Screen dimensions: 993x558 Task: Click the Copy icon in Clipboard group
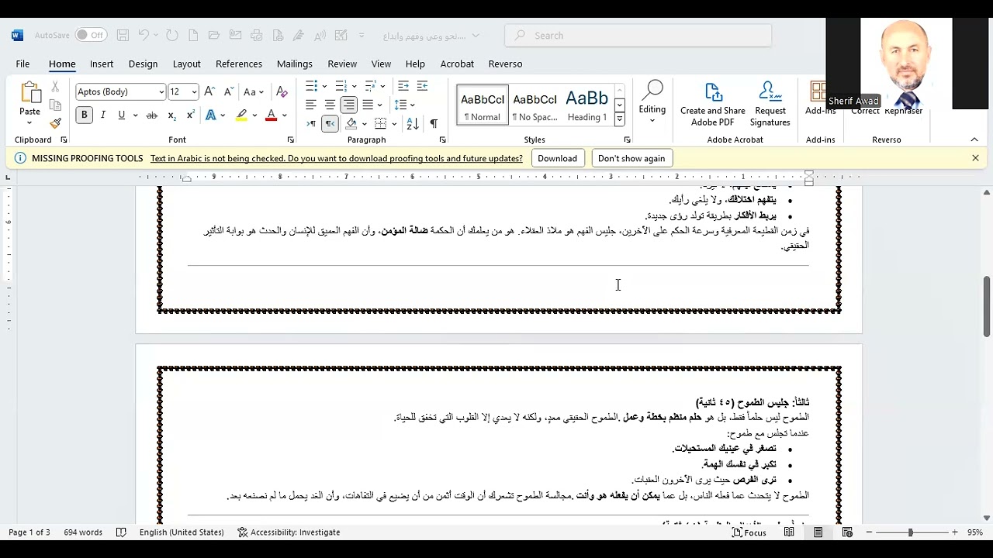(x=55, y=105)
